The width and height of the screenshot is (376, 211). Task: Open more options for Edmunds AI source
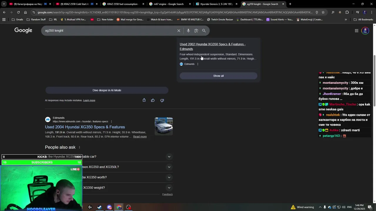[x=198, y=64]
